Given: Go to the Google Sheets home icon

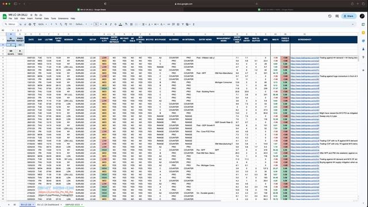Looking at the screenshot, I should 5,16.
